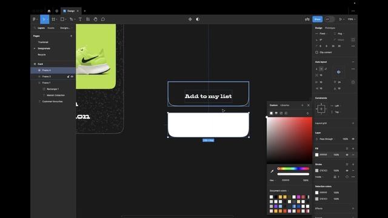Switch to the Assets tab
The width and height of the screenshot is (388, 218).
pos(51,28)
